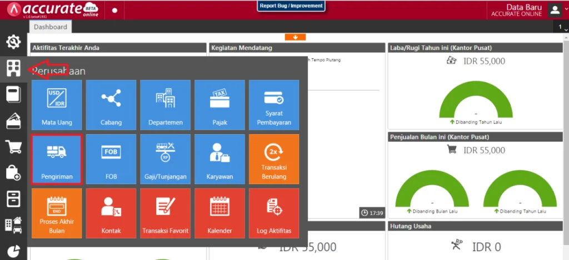Open the Departemen tile

click(x=166, y=105)
